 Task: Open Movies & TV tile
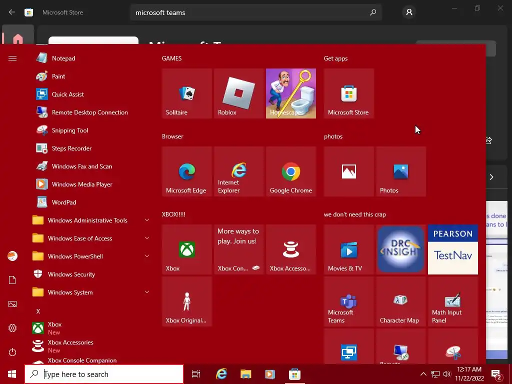pyautogui.click(x=348, y=249)
